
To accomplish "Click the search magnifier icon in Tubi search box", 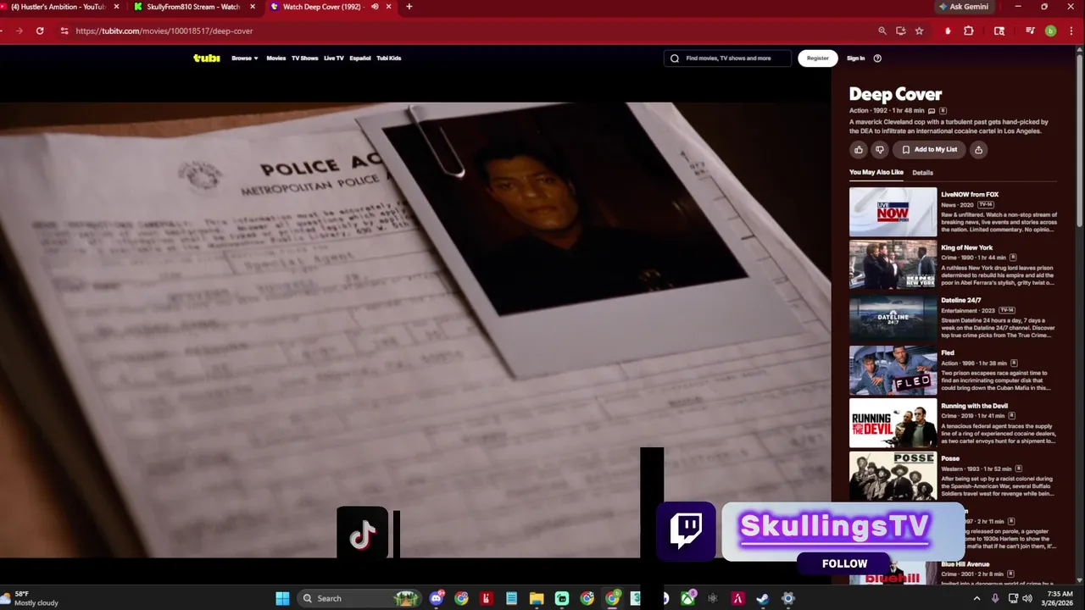I will click(675, 58).
